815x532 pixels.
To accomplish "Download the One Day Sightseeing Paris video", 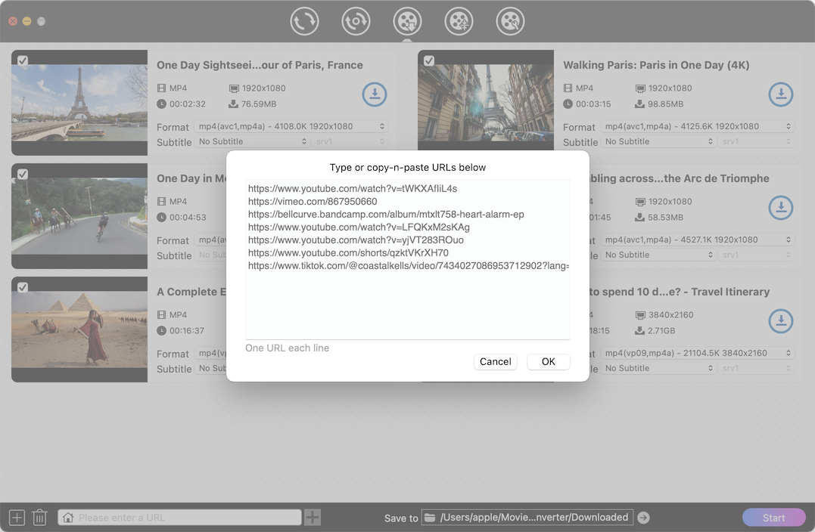I will coord(374,94).
